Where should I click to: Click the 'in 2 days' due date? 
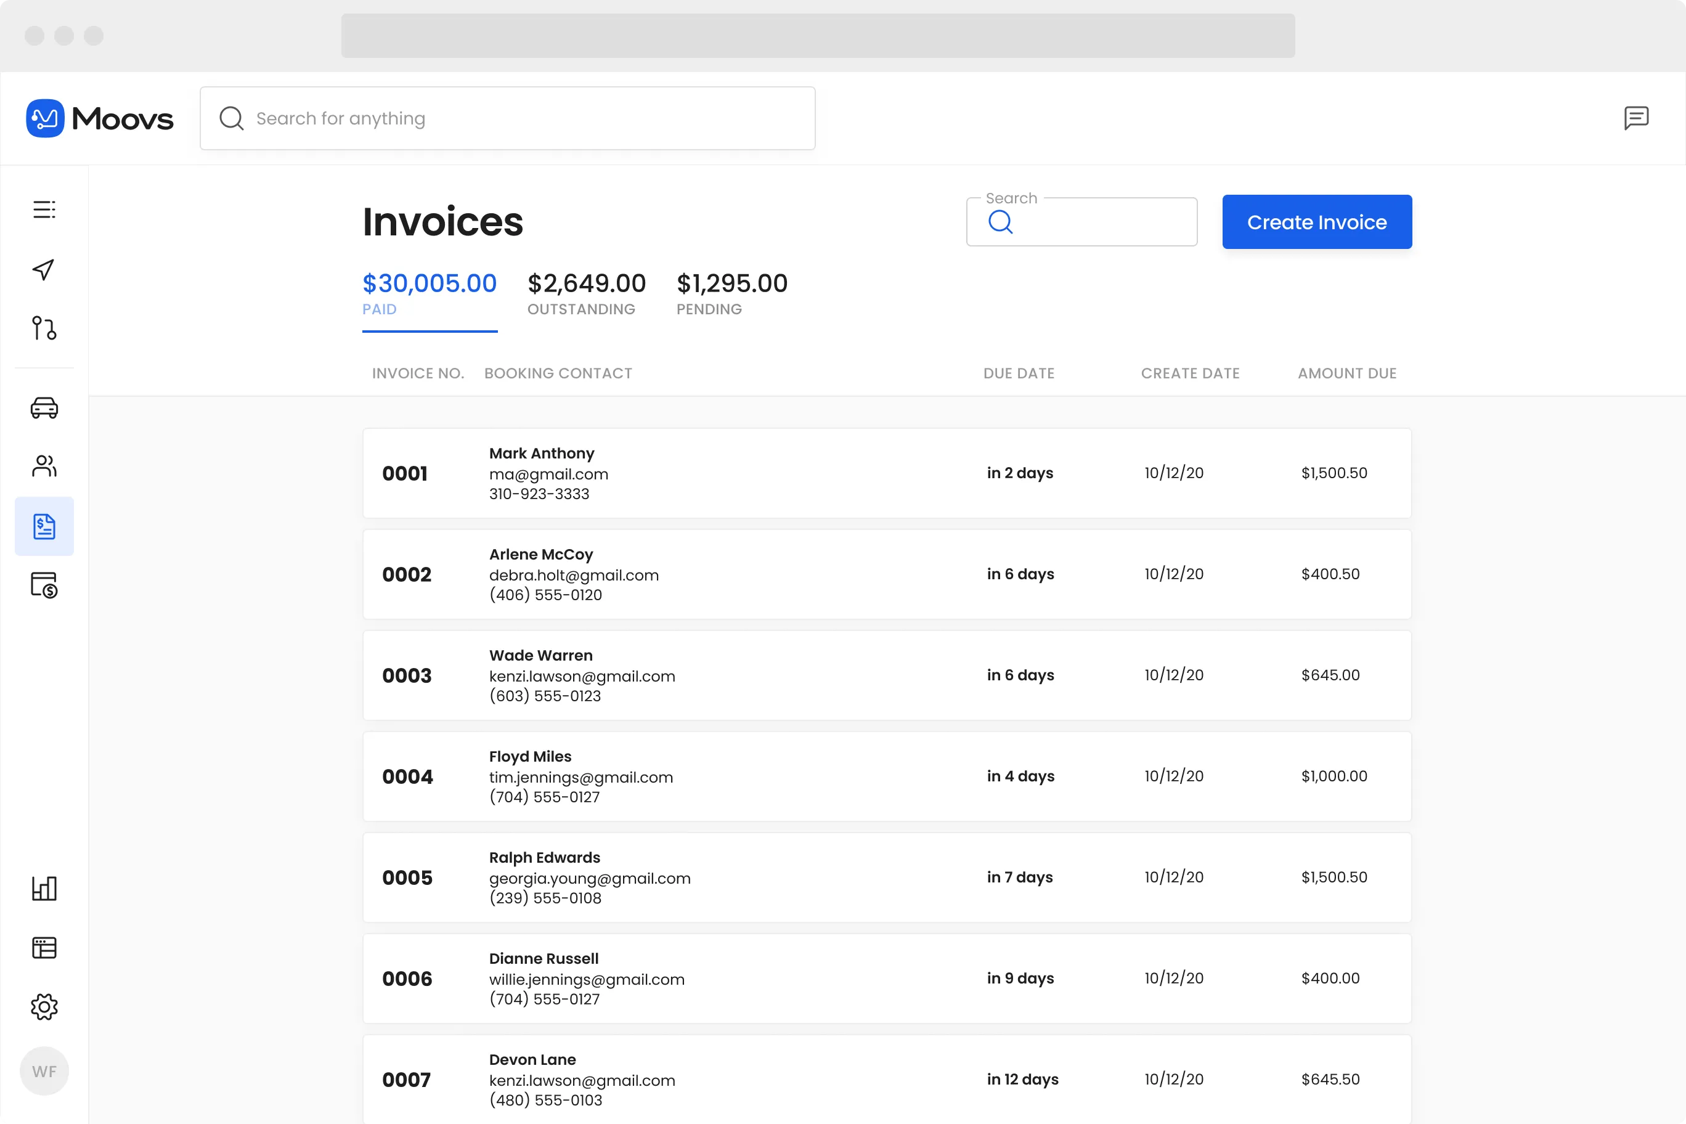click(1020, 473)
